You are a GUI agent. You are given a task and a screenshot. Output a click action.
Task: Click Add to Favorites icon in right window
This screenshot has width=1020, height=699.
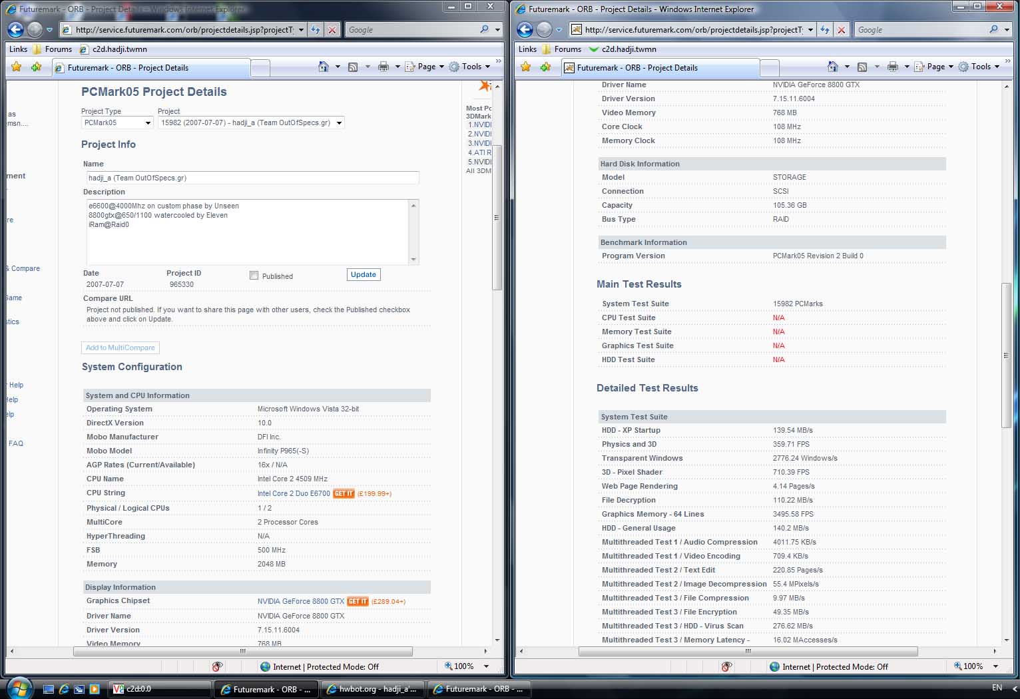tap(546, 67)
